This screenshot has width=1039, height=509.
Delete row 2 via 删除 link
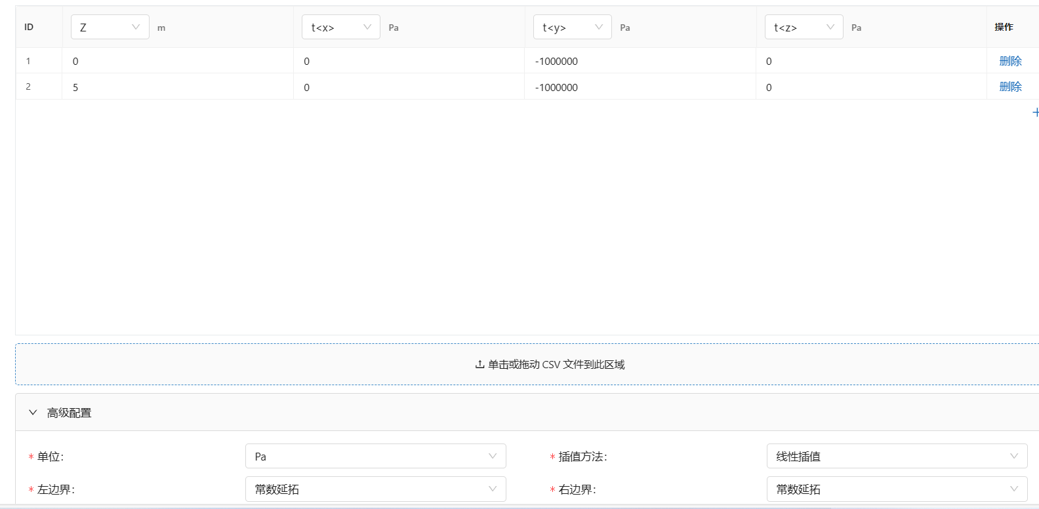tap(1010, 86)
